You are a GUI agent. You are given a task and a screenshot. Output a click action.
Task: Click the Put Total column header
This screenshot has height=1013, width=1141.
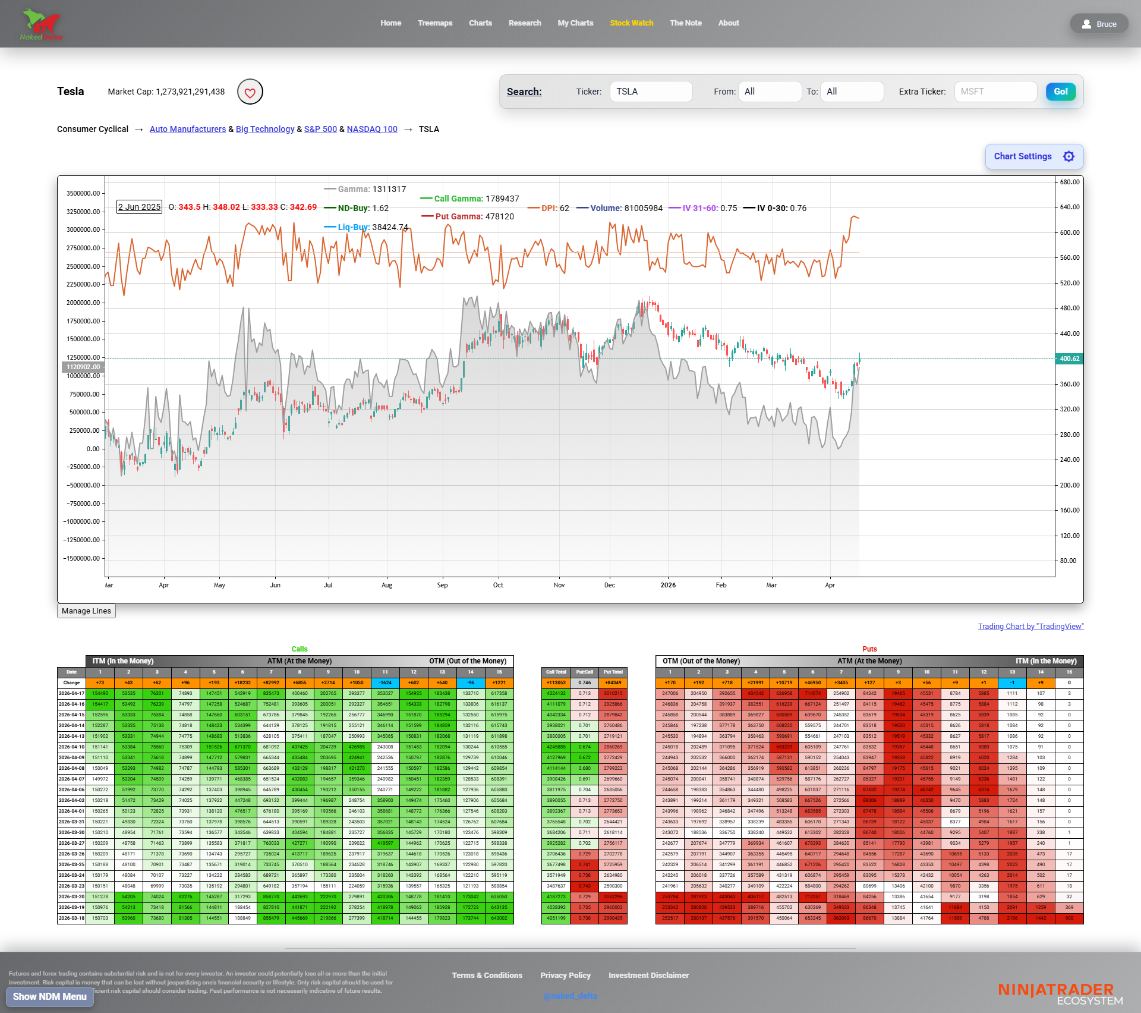tap(613, 672)
